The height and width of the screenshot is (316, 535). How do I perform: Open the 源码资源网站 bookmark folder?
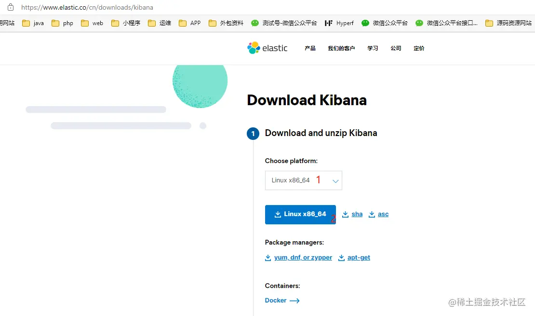pos(508,23)
